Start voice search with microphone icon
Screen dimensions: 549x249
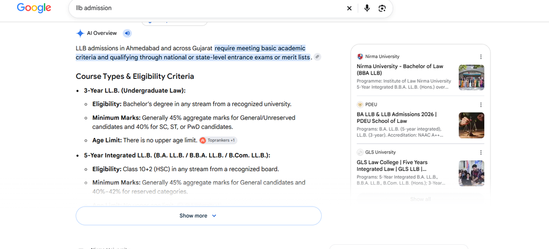coord(367,8)
